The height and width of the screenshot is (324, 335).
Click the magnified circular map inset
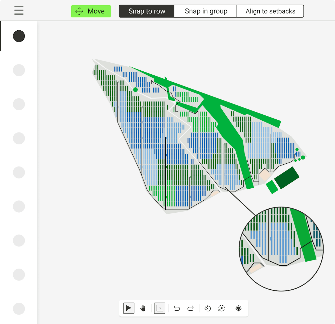click(x=281, y=249)
